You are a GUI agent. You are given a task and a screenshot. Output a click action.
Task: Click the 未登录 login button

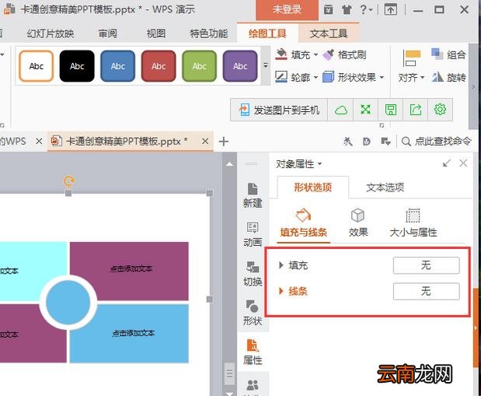287,9
